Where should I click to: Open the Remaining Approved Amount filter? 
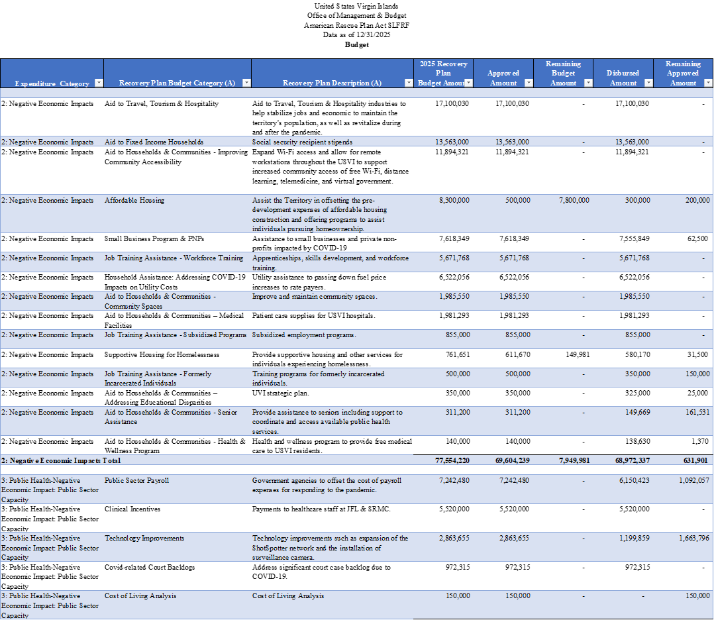point(708,83)
